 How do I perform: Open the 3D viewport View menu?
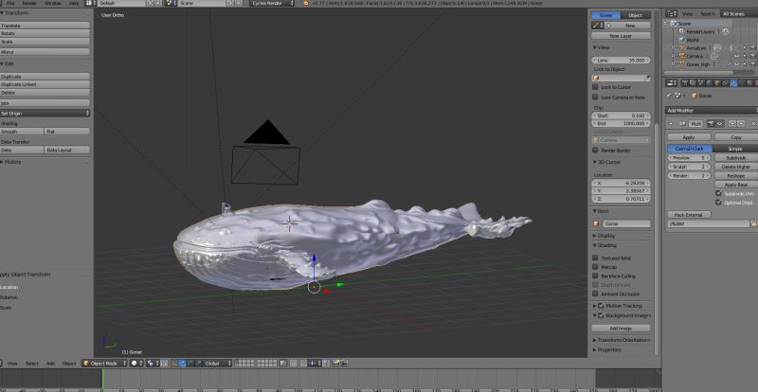(12, 363)
